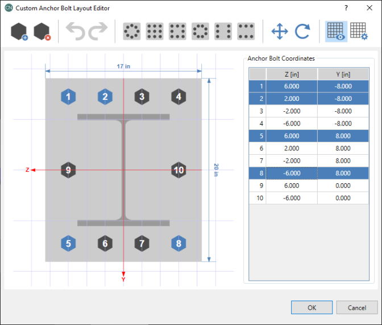
Task: Click the Z [in] column header
Action: (x=292, y=74)
